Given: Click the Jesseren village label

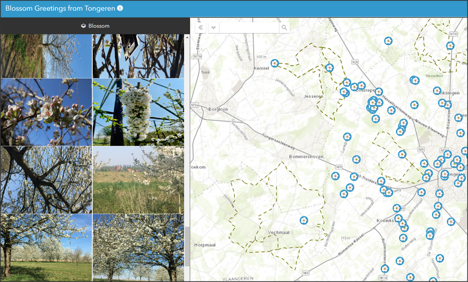Looking at the screenshot, I should 313,96.
